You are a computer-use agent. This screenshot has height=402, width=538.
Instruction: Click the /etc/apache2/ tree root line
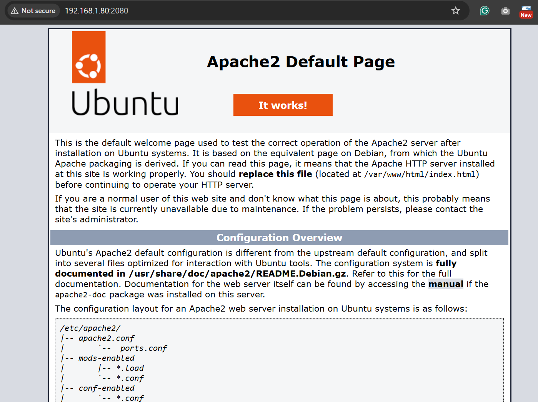(90, 328)
